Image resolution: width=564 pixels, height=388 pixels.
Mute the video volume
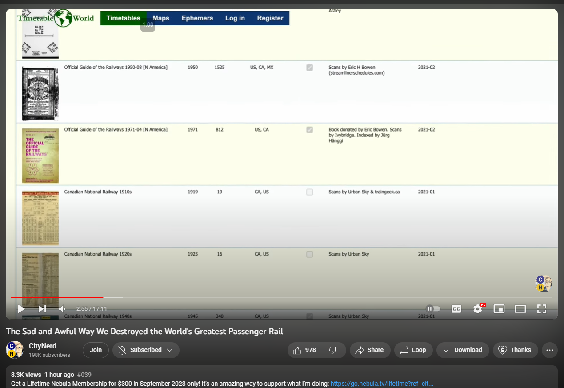tap(63, 308)
